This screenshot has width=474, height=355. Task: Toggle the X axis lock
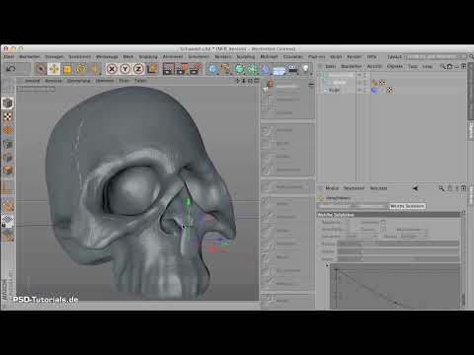tap(112, 69)
